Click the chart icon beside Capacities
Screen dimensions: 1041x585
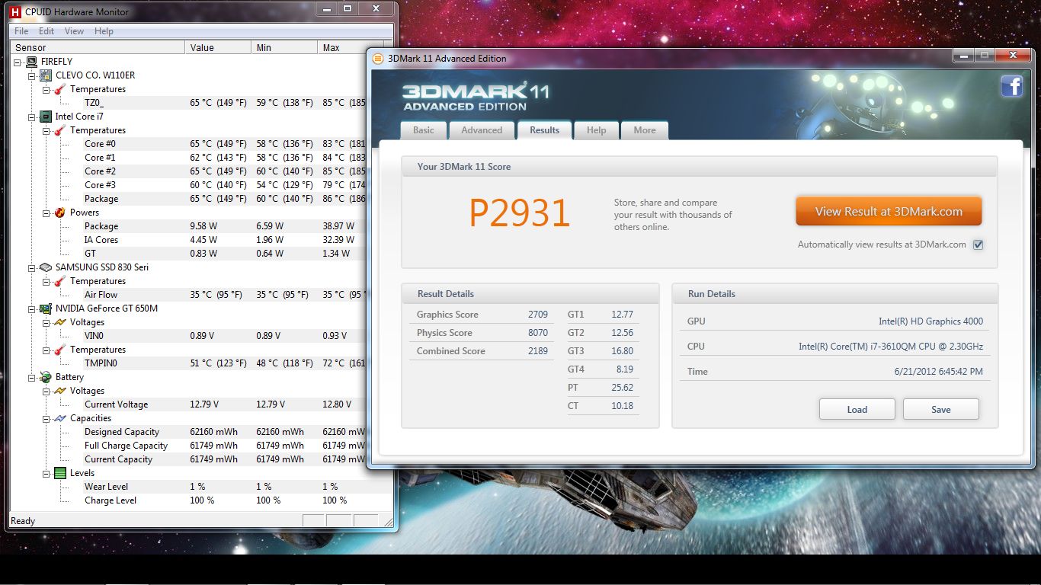click(x=60, y=418)
